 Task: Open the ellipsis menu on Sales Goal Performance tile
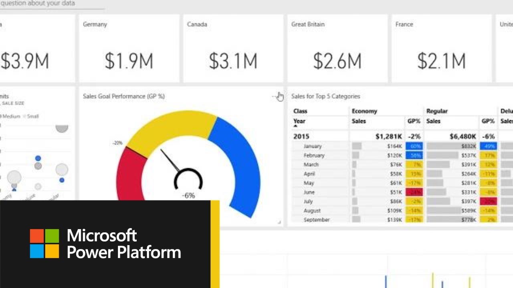point(275,96)
